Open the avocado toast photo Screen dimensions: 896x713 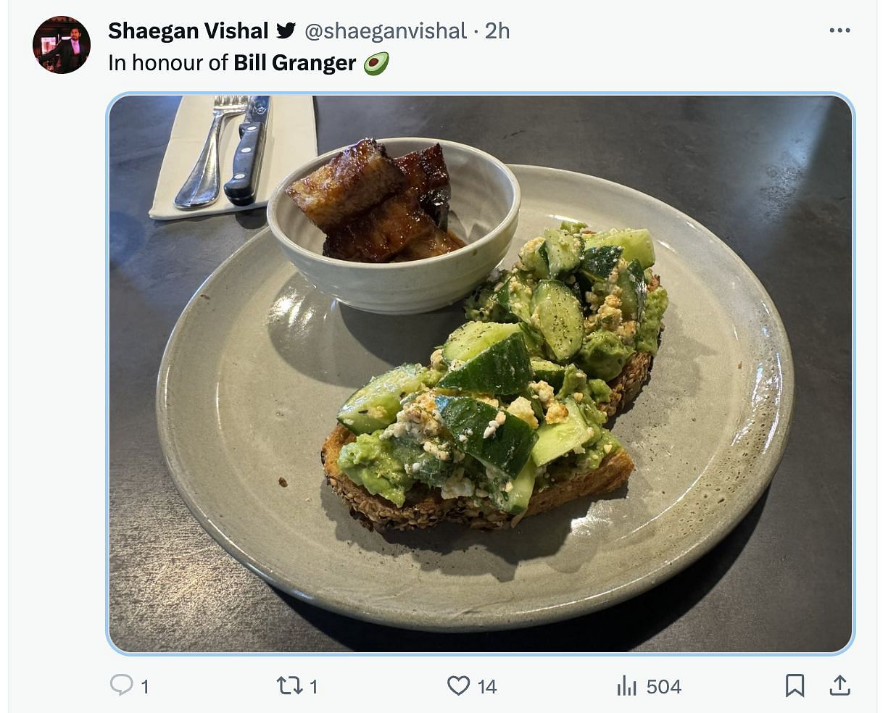(x=481, y=374)
